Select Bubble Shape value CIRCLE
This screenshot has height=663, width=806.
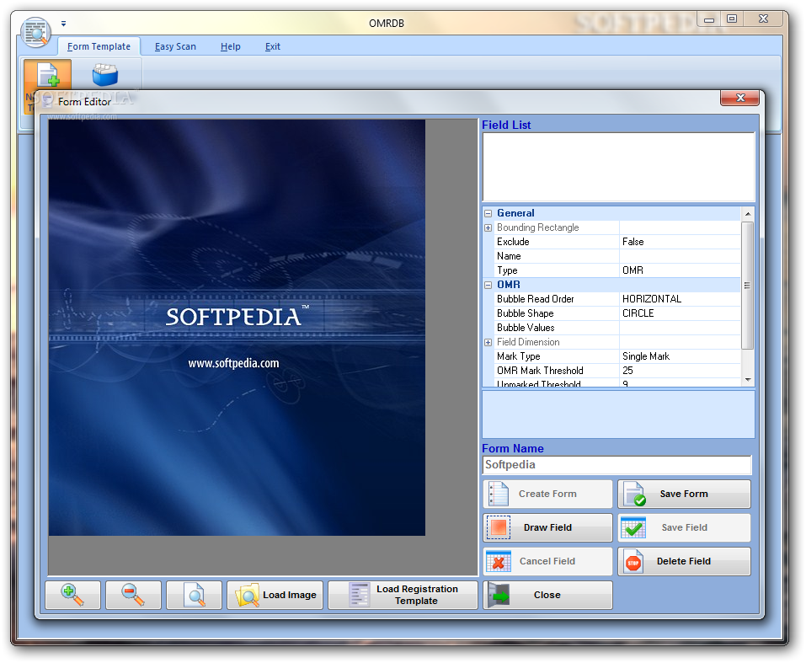tap(680, 313)
